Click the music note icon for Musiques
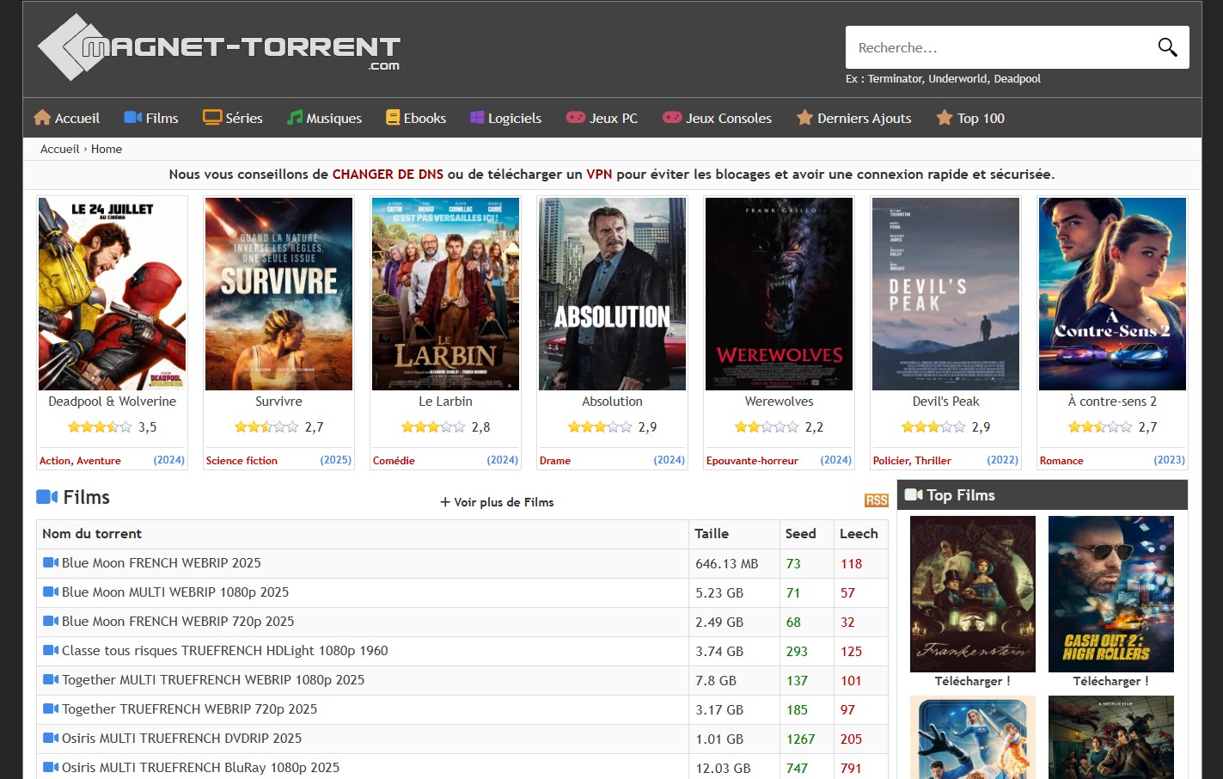Screen dimensions: 1223x779 coord(295,118)
